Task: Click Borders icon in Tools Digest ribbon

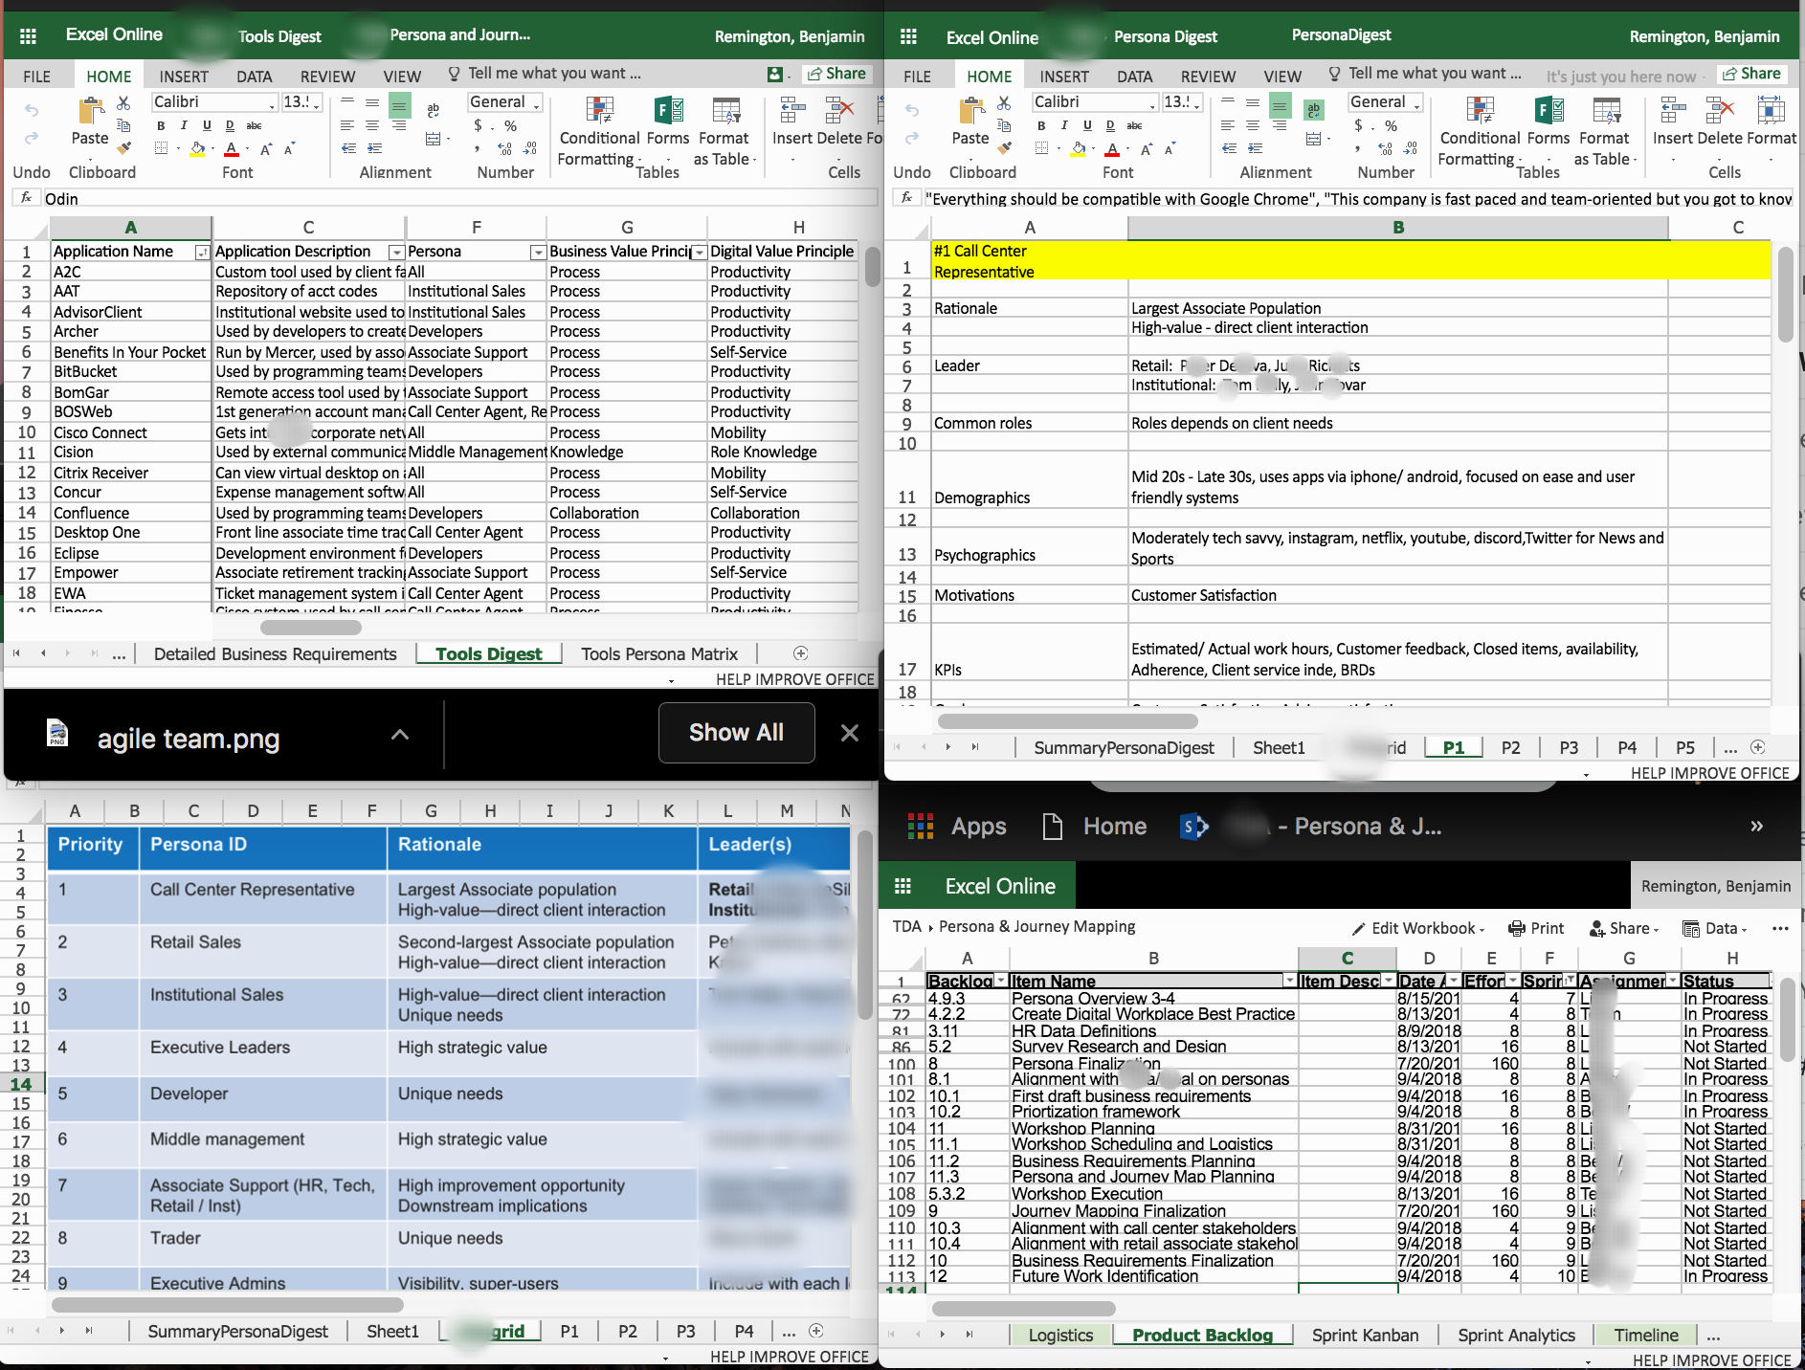Action: click(x=162, y=148)
